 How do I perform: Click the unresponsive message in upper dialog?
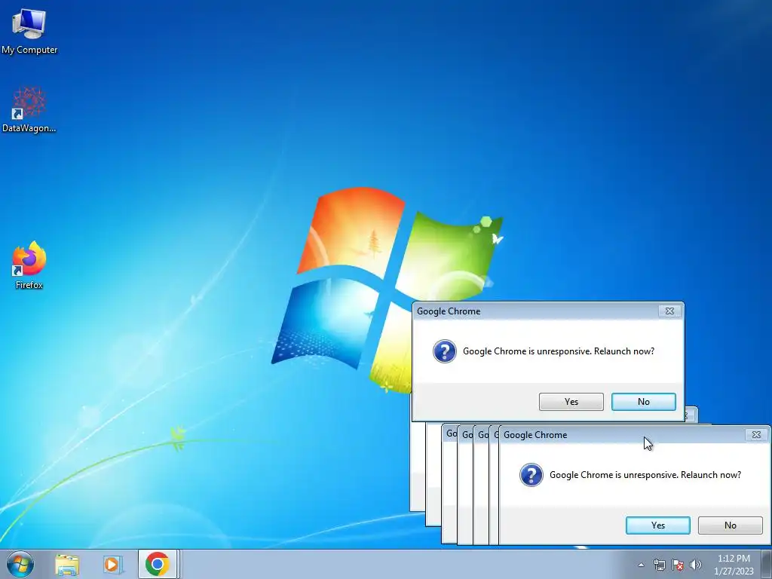point(559,351)
